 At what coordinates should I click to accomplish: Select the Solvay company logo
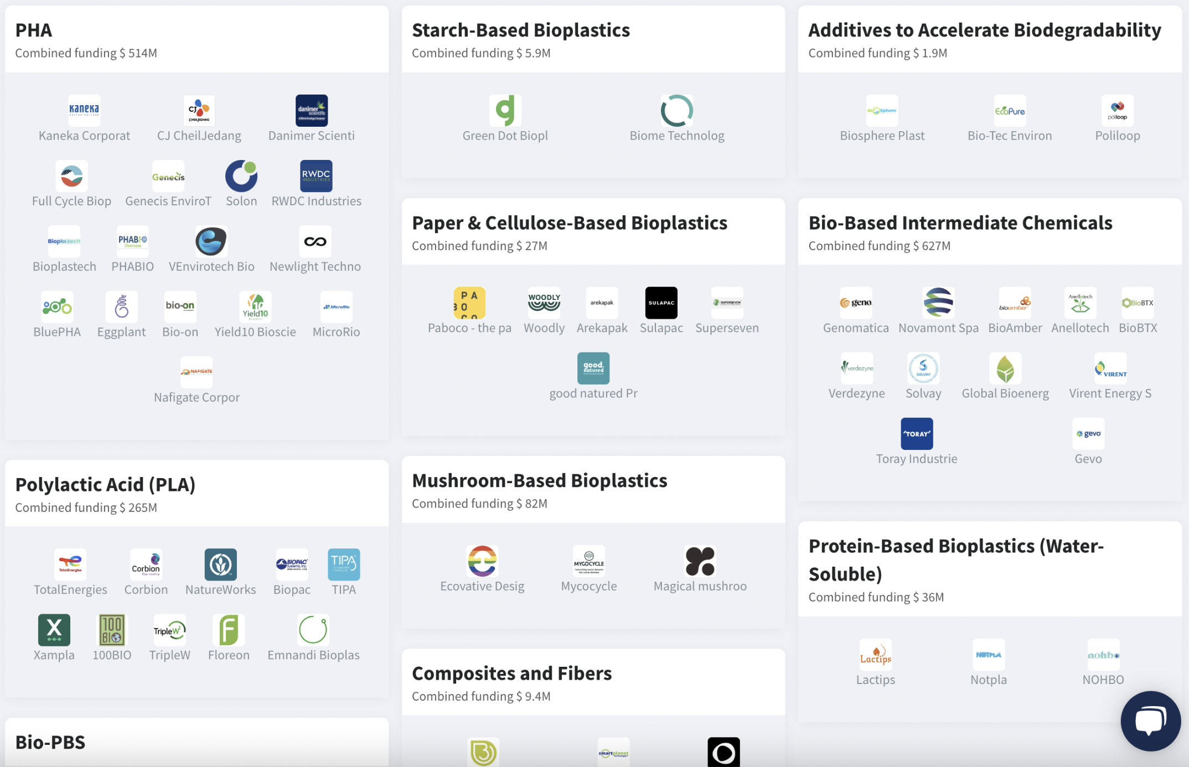coord(923,368)
